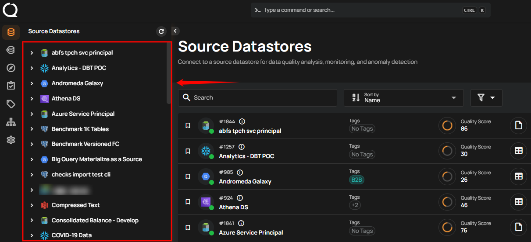Open the Checks clipboard sidebar icon
This screenshot has width=531, height=242.
[x=11, y=86]
